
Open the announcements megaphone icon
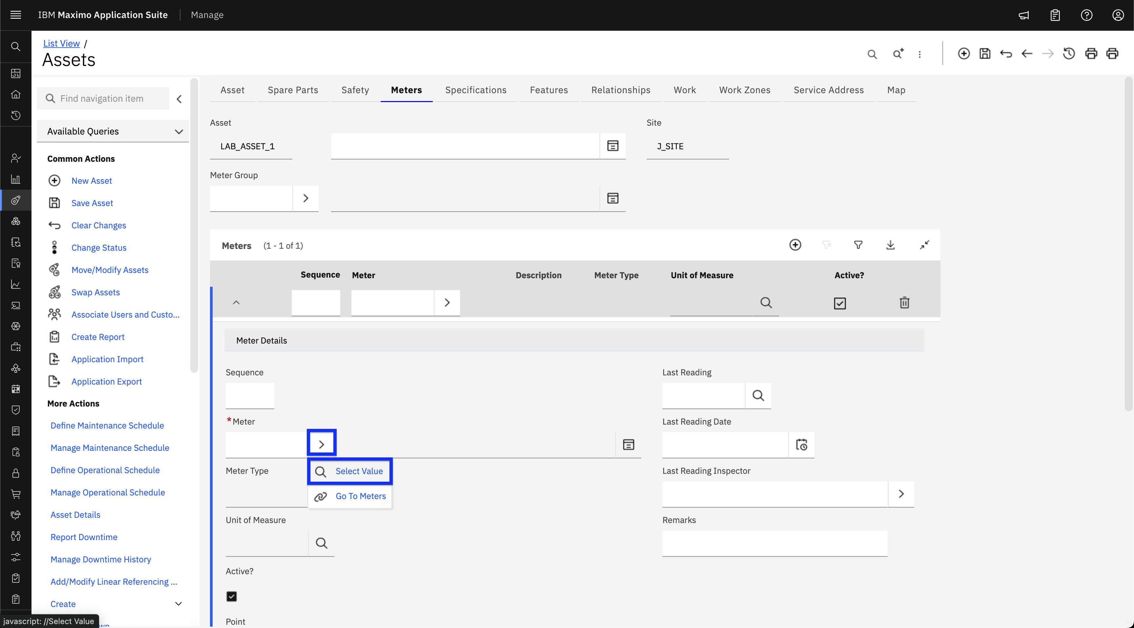pyautogui.click(x=1023, y=15)
